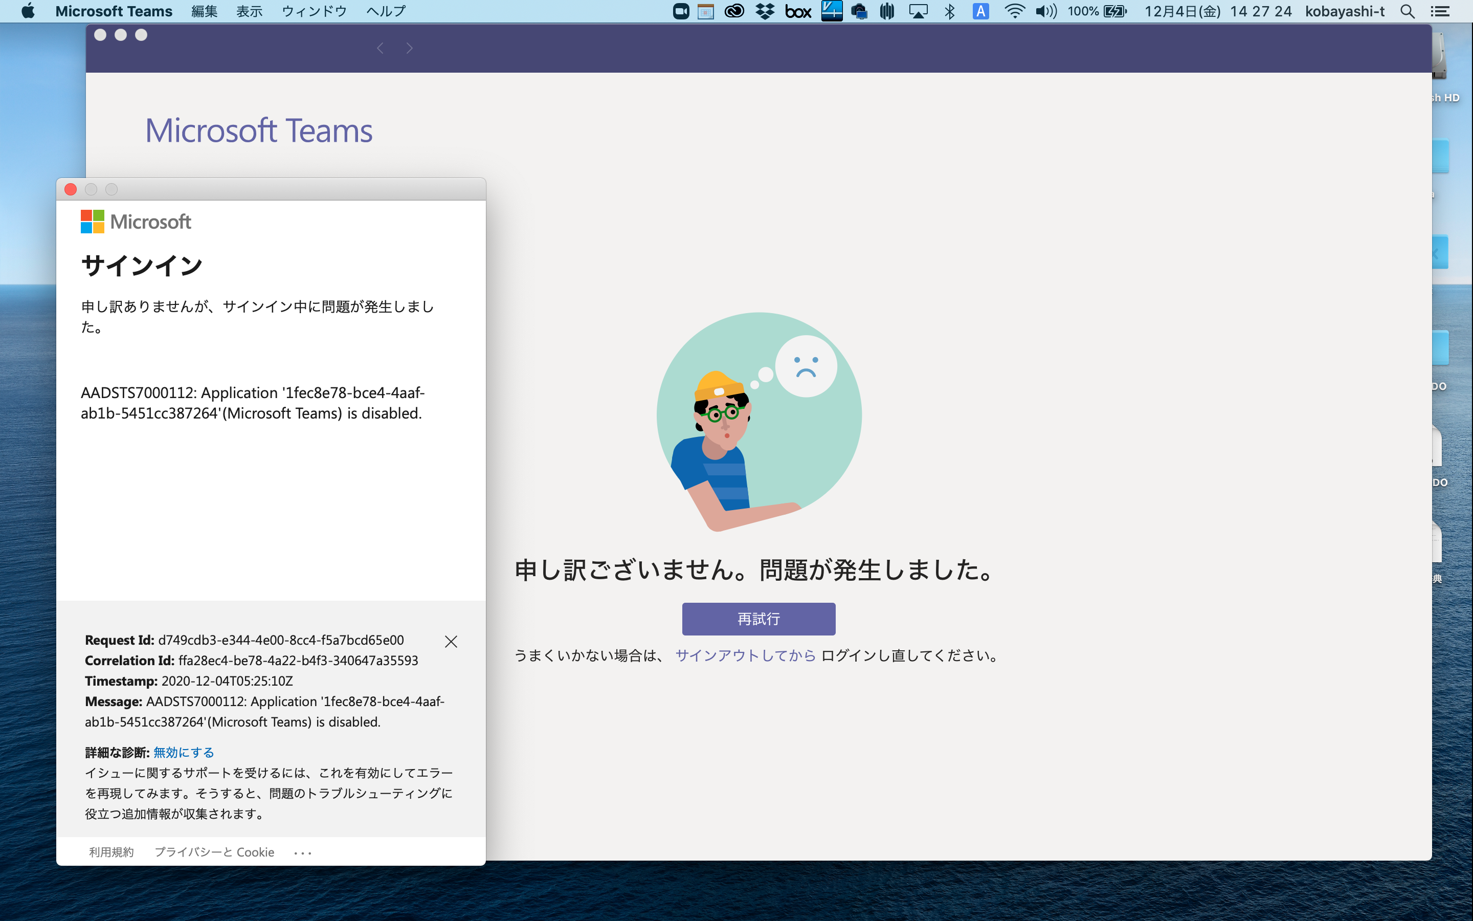Open the 編集 menu
The width and height of the screenshot is (1473, 921).
tap(204, 11)
